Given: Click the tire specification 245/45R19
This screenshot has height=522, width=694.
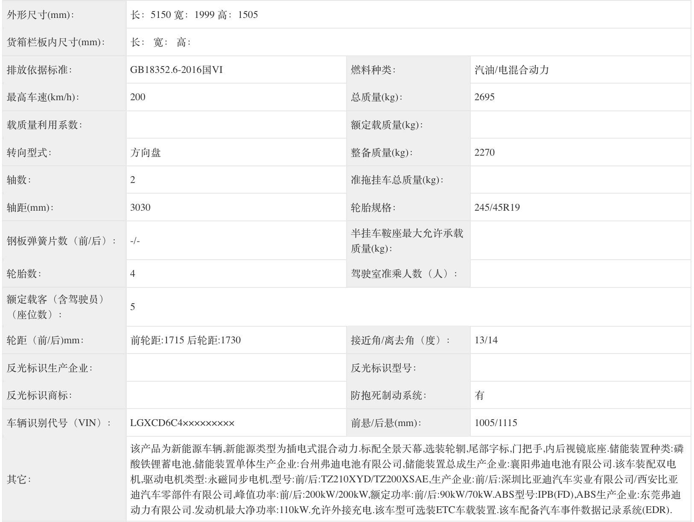Looking at the screenshot, I should pyautogui.click(x=497, y=208).
